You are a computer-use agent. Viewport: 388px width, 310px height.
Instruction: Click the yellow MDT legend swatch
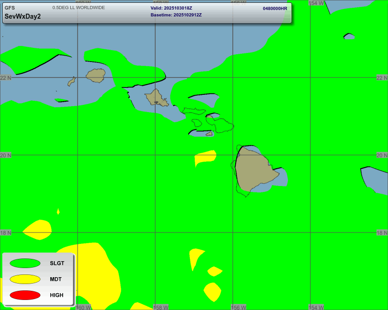[25, 279]
